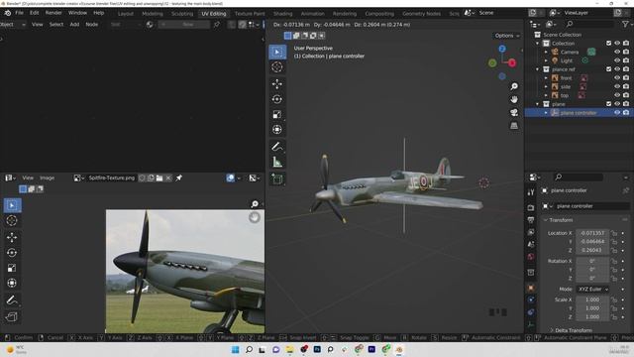The width and height of the screenshot is (634, 357).
Task: Switch to the UV Editing workspace tab
Action: (214, 13)
